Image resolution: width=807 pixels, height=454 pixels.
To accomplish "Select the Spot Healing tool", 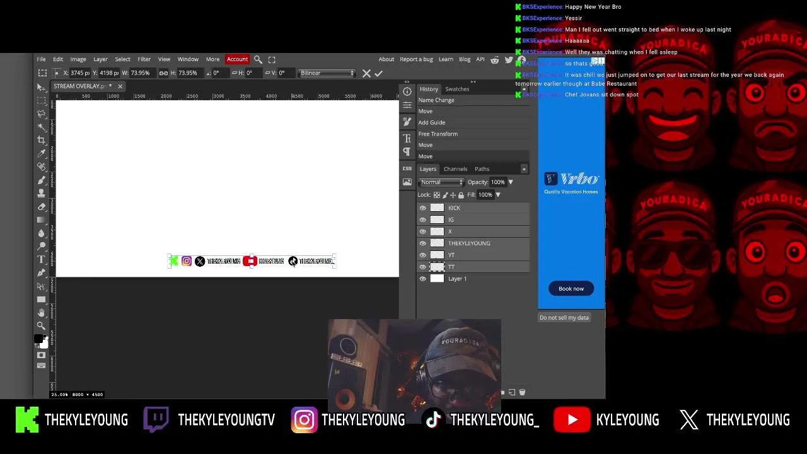I will point(41,166).
